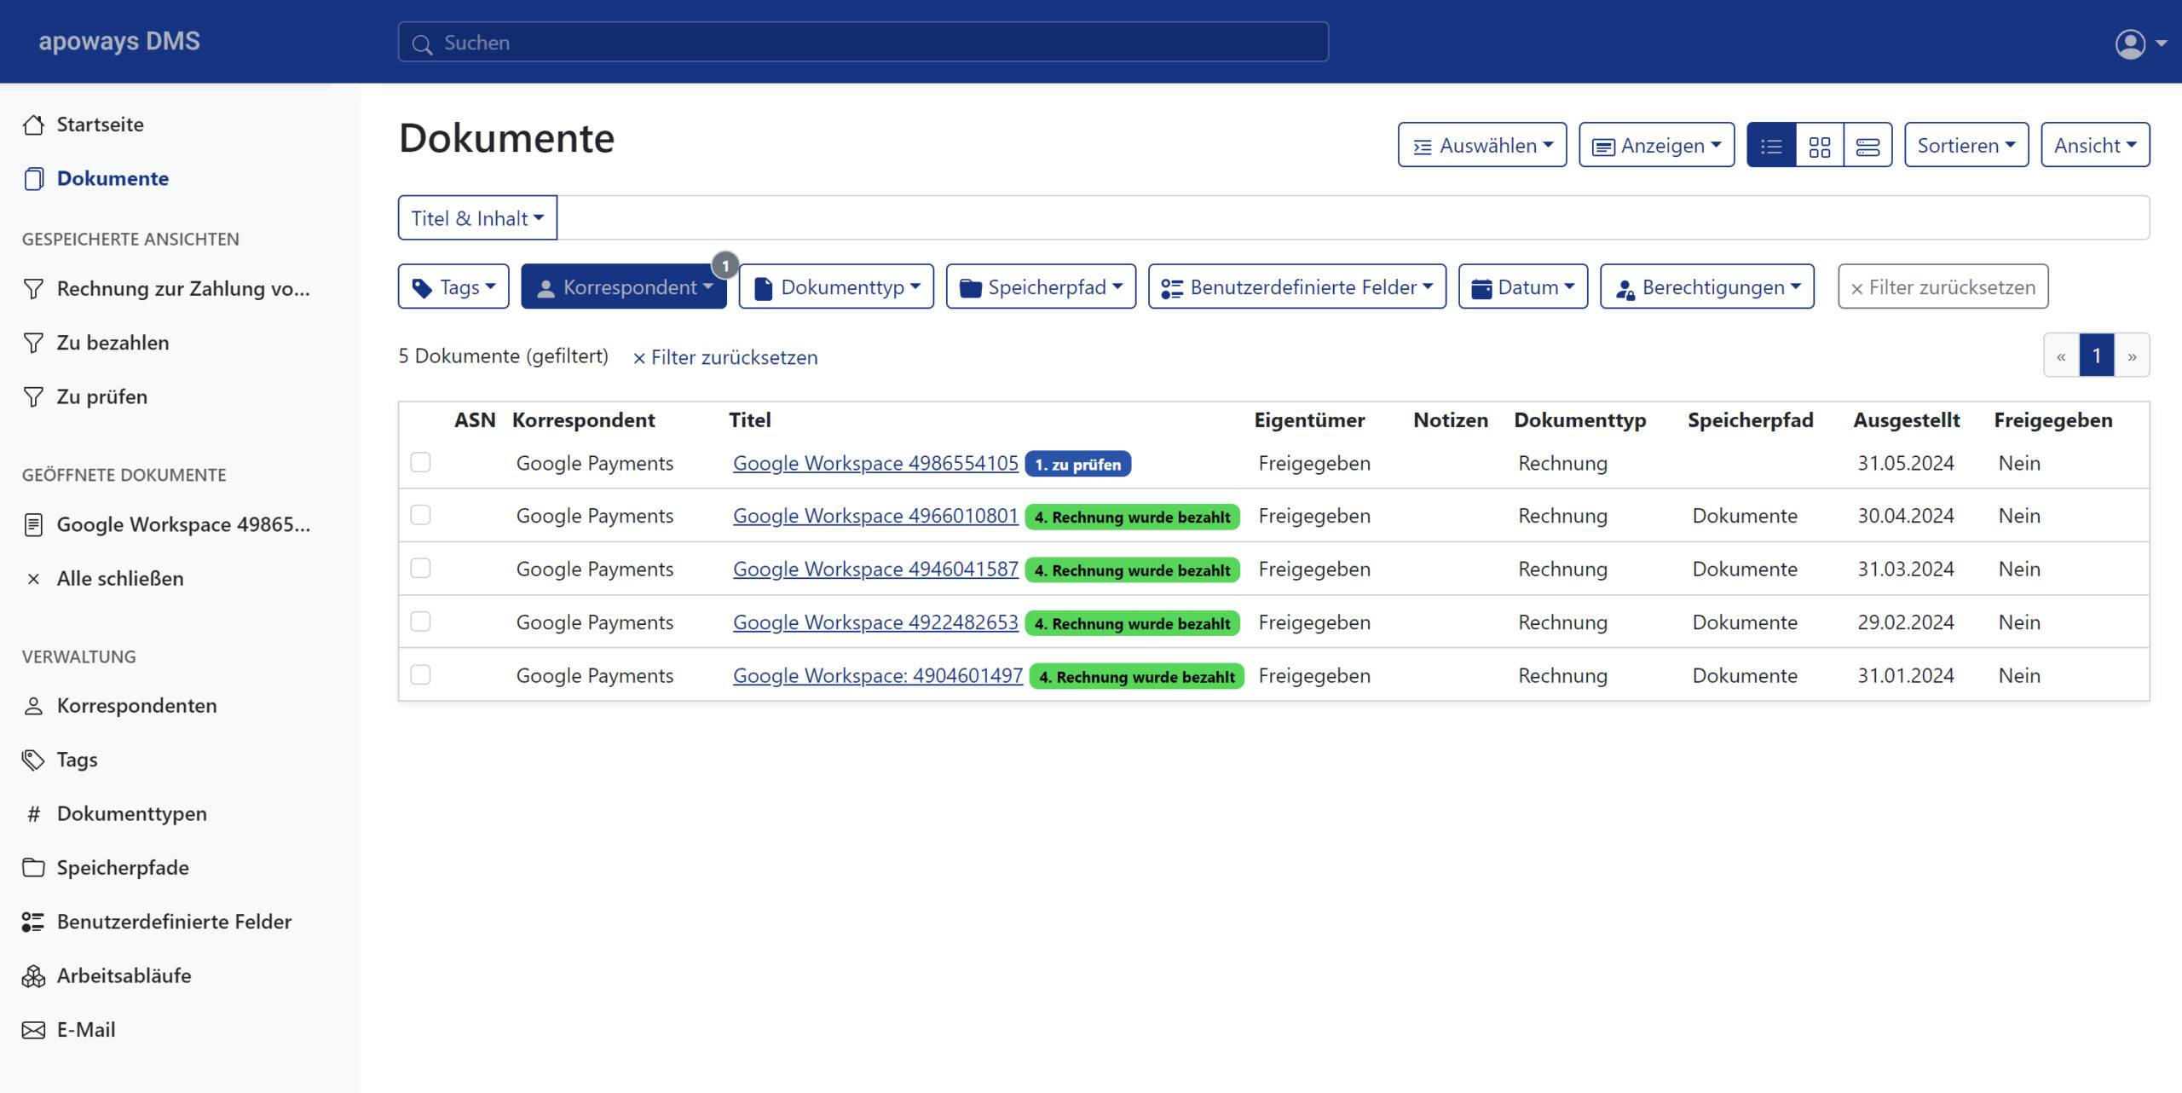Open the Startseite home page
Viewport: 2182px width, 1093px height.
[100, 124]
